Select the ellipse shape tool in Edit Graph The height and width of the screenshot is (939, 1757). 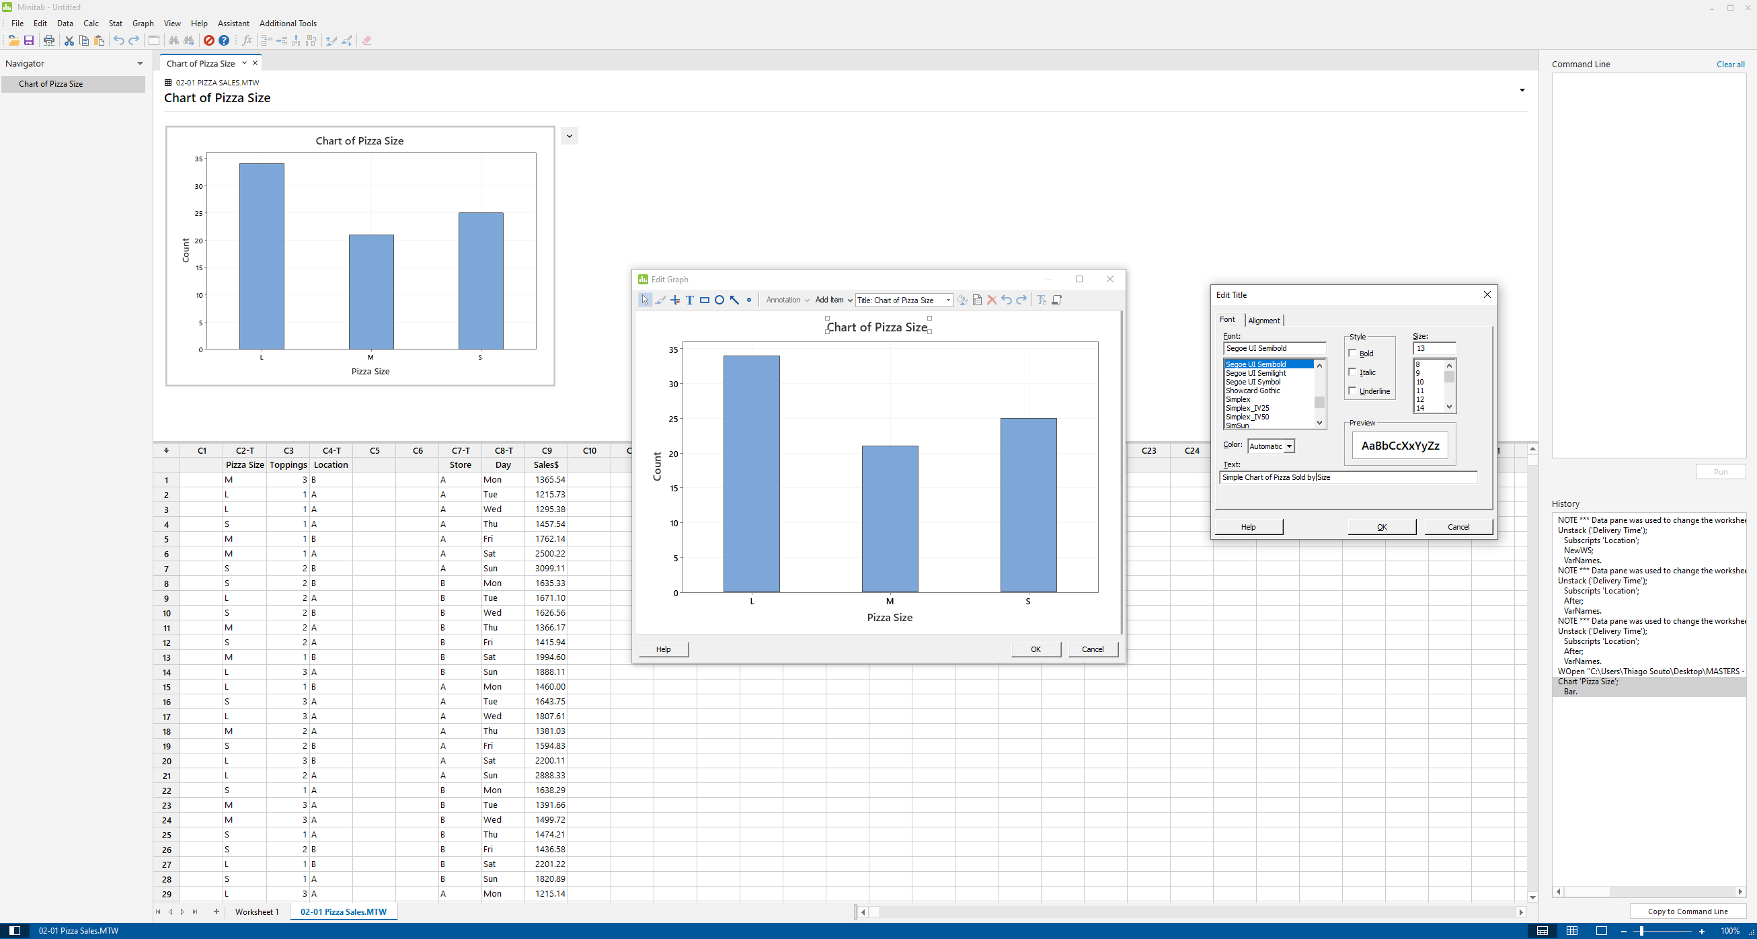point(719,300)
